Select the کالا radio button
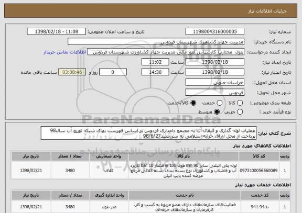302x213 pixels. point(240,103)
